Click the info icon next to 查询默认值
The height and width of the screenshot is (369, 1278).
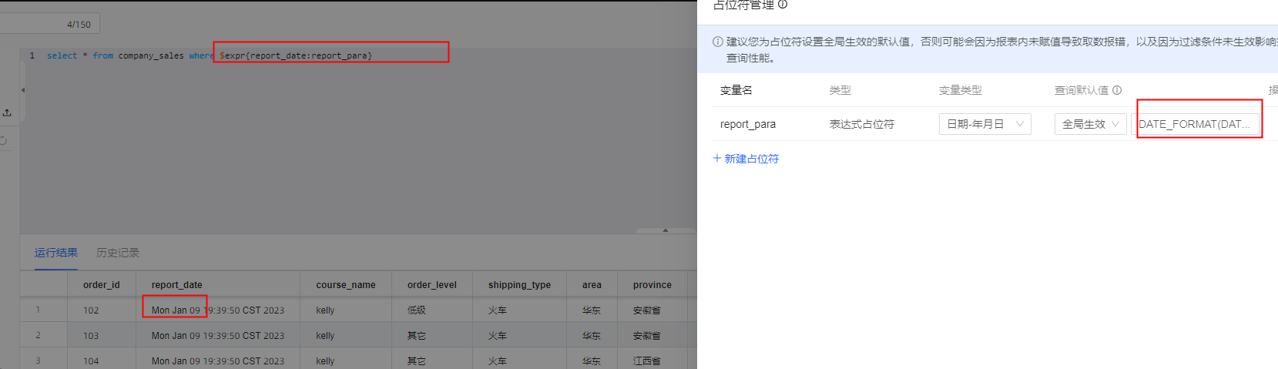1117,90
